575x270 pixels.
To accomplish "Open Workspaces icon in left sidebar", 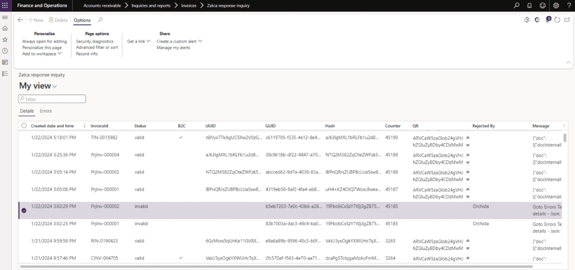I will click(x=4, y=62).
